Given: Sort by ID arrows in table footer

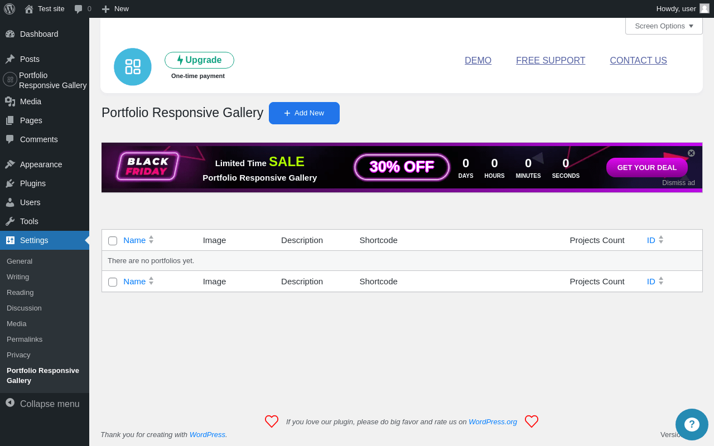Looking at the screenshot, I should [661, 281].
